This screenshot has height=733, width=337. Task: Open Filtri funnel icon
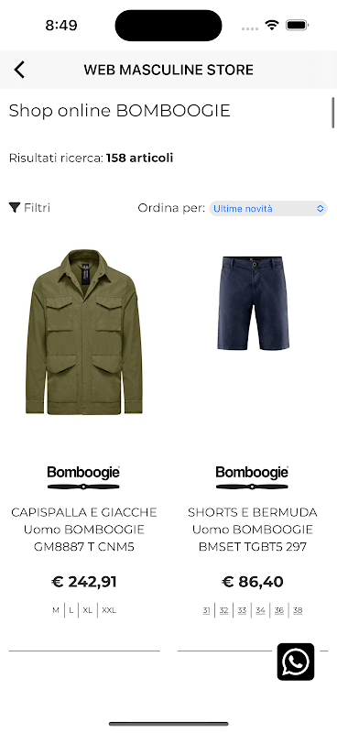[x=15, y=208]
